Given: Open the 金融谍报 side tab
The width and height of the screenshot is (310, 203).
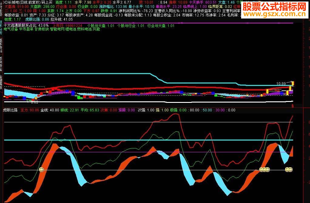Looking at the screenshot, I should [1, 82].
